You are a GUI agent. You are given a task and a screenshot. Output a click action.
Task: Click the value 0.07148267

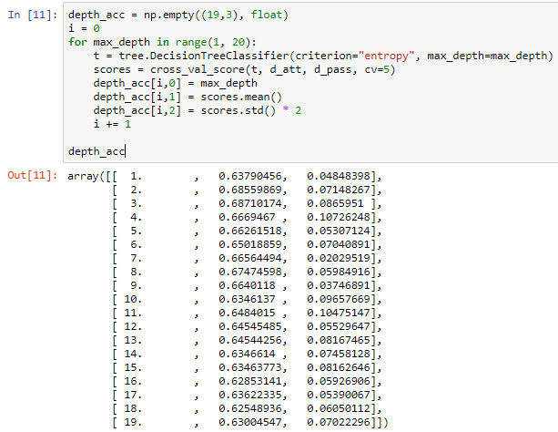tap(339, 190)
